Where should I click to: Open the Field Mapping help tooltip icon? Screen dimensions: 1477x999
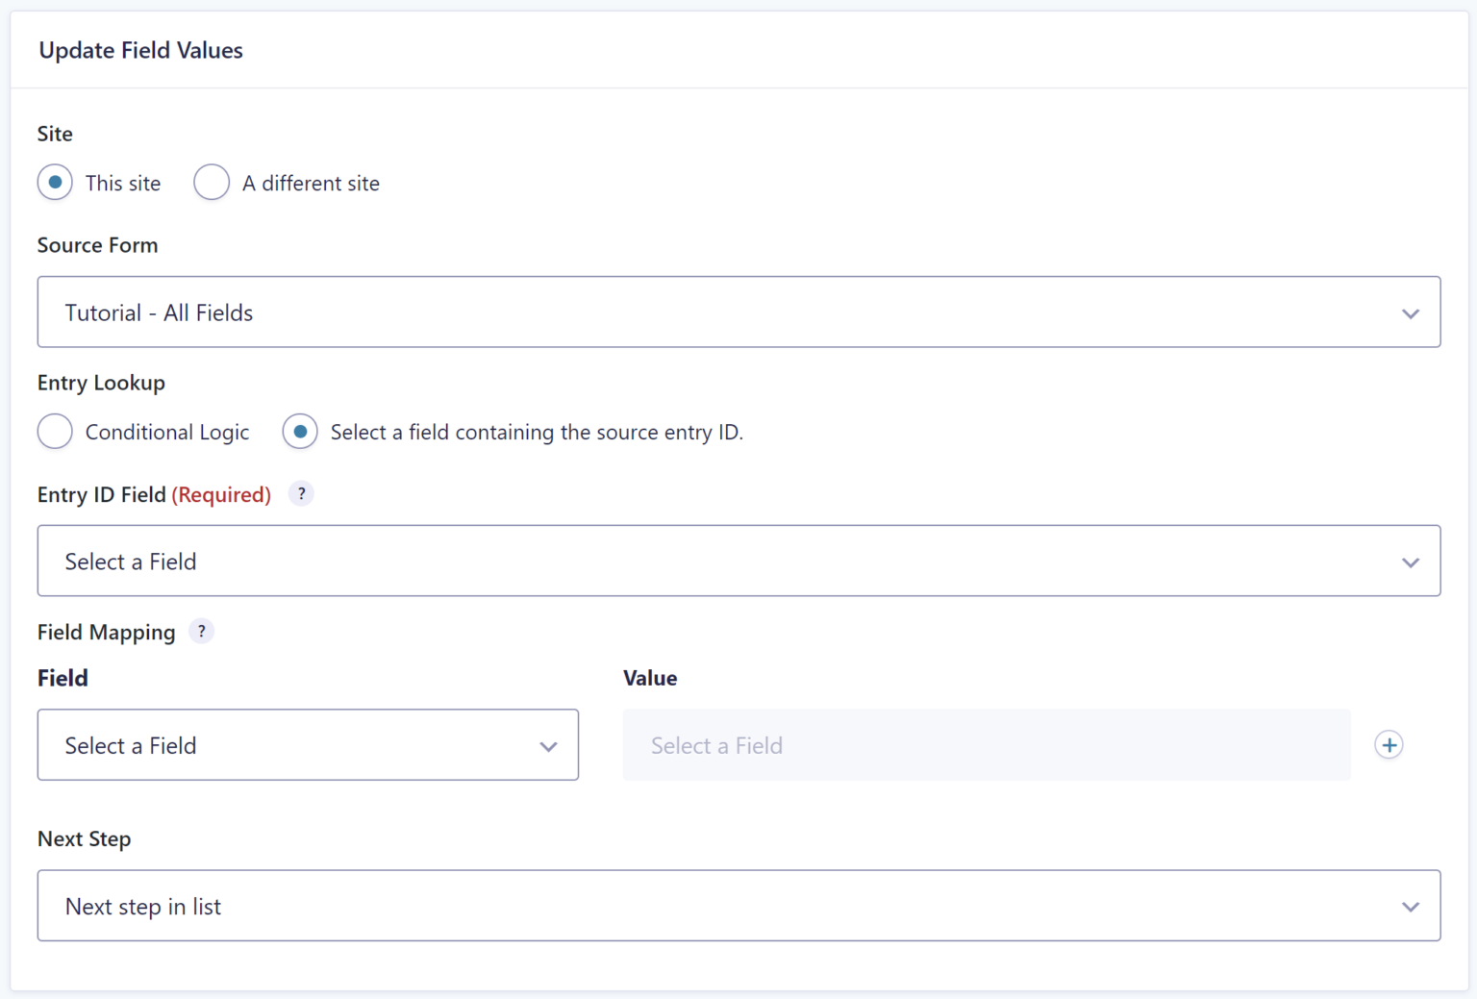[201, 632]
